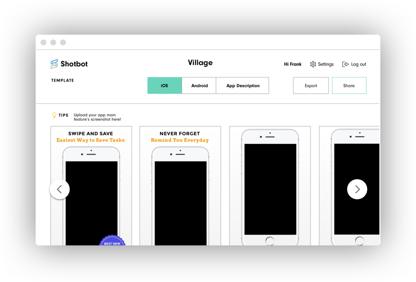The width and height of the screenshot is (416, 282).
Task: Click the Best New badge
Action: pyautogui.click(x=112, y=241)
